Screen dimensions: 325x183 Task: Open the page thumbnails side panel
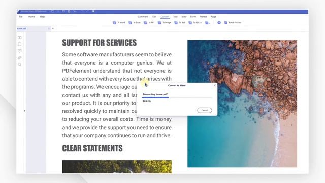(x=20, y=38)
